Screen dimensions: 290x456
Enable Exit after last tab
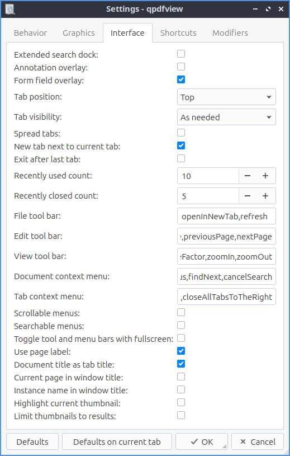181,158
